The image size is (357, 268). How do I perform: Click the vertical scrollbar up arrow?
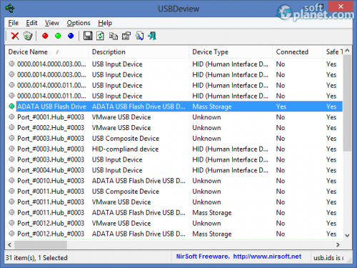(x=347, y=51)
